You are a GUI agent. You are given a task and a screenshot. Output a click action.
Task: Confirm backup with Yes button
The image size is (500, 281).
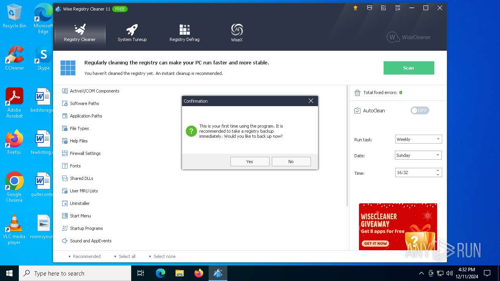click(250, 162)
